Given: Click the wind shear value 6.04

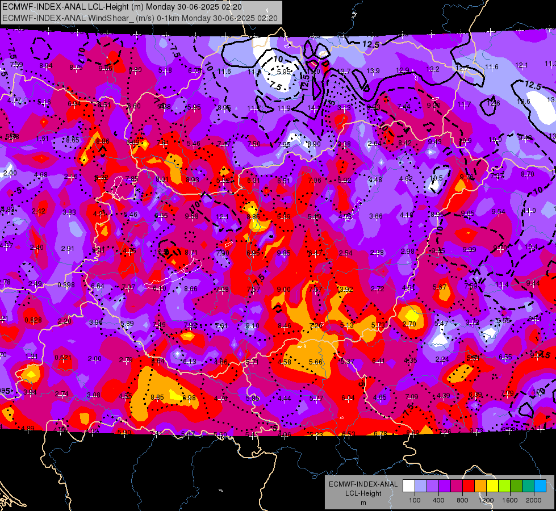Looking at the screenshot, I should [348, 398].
